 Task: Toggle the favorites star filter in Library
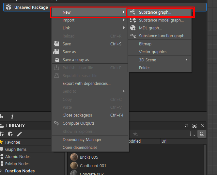(x=135, y=134)
